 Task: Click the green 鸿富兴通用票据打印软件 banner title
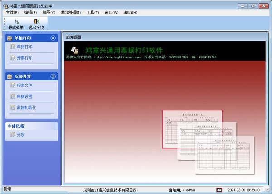coord(124,51)
